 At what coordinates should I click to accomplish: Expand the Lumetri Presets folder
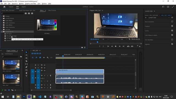(x=2, y=18)
